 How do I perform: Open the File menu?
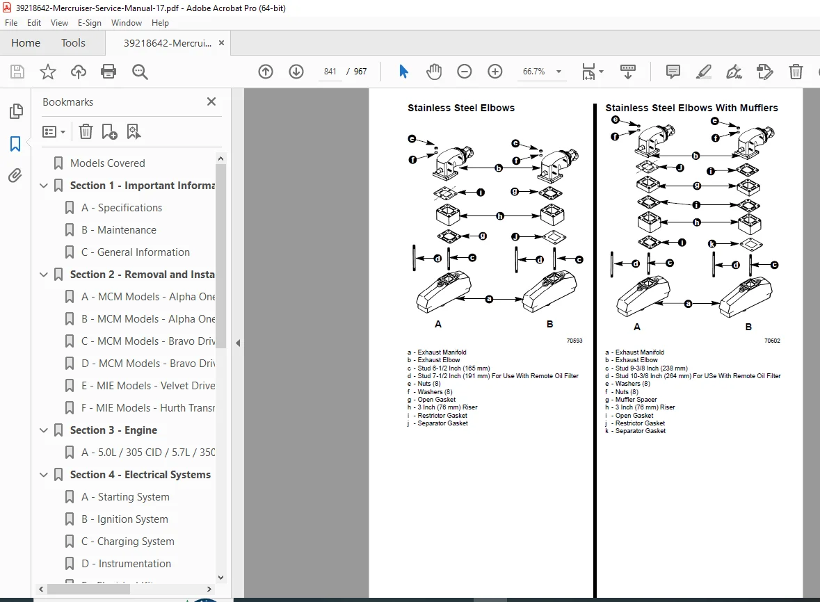coord(11,23)
